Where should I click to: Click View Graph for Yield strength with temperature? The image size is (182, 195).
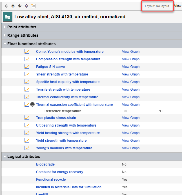coord(131,141)
